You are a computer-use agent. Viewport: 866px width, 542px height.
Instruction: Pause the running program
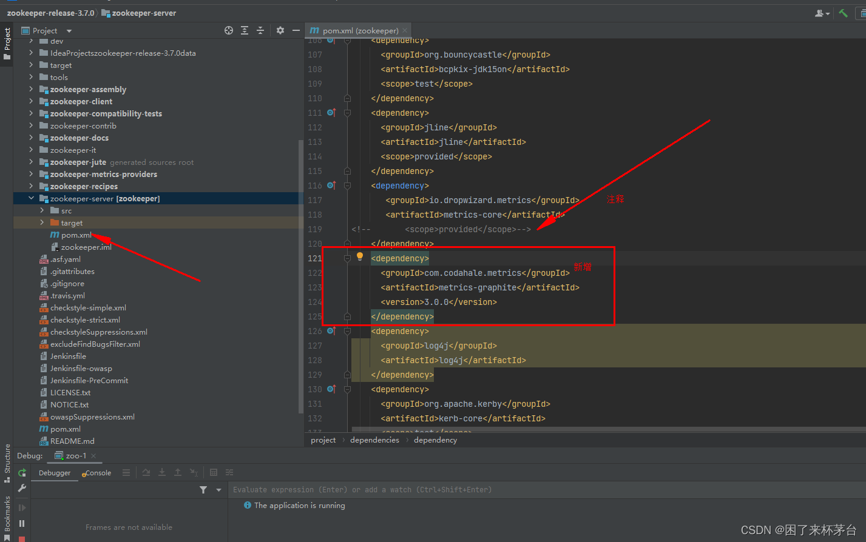point(22,523)
